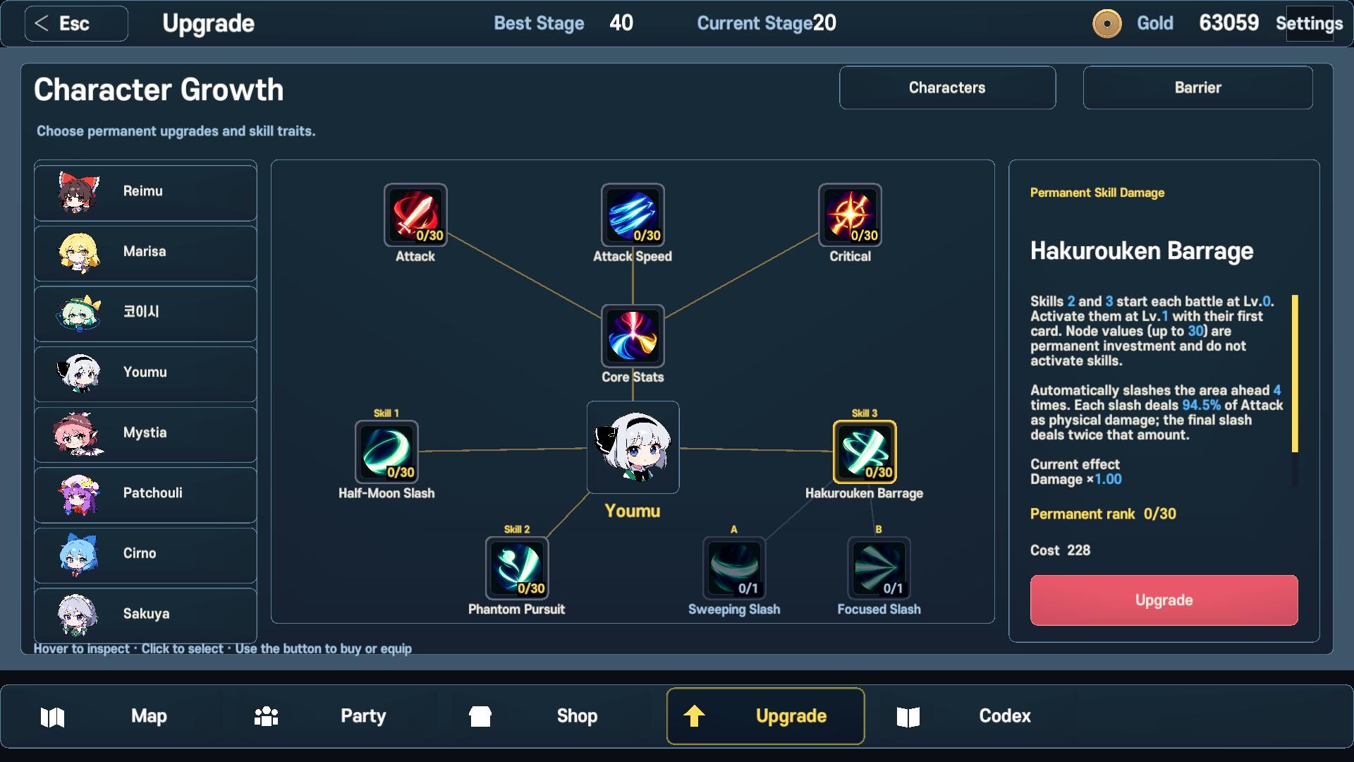Screen dimensions: 1354x762
Task: Click the Map book icon in bottom bar
Action: pos(52,717)
